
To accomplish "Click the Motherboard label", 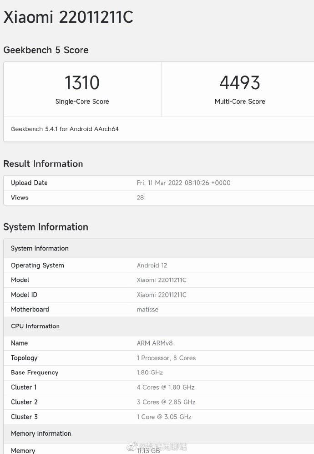I will [x=30, y=310].
